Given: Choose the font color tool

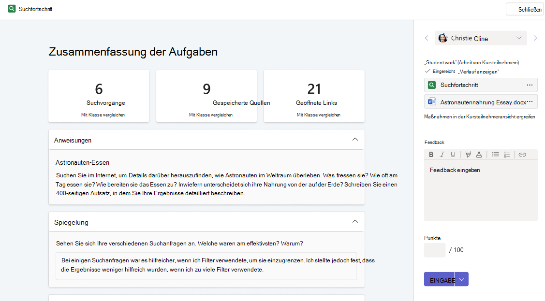Looking at the screenshot, I should (x=479, y=155).
